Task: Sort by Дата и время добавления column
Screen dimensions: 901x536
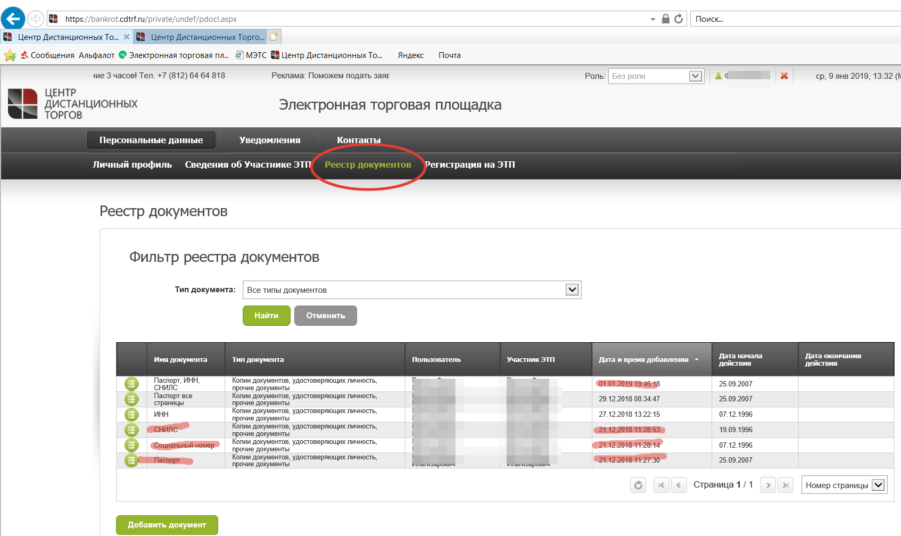Action: [643, 360]
